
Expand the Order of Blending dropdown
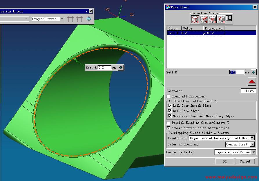pos(252,144)
